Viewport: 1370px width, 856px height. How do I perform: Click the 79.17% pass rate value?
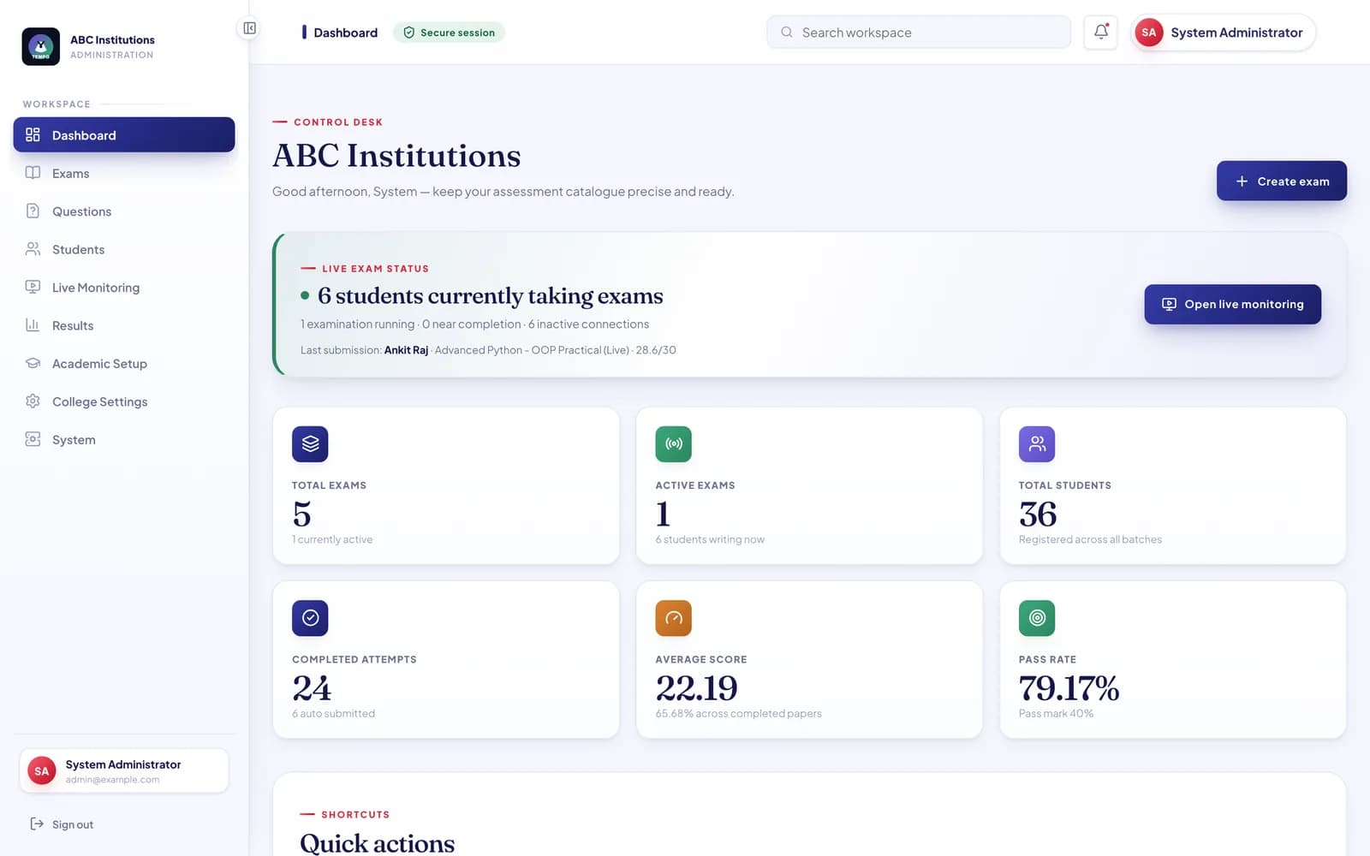[1069, 688]
